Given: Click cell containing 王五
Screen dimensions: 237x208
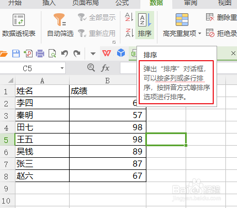Looking at the screenshot, I should (43, 140).
